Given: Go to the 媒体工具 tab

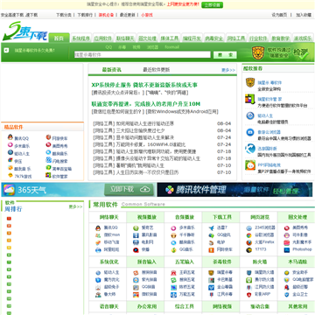Looking at the screenshot, I should tap(170, 38).
